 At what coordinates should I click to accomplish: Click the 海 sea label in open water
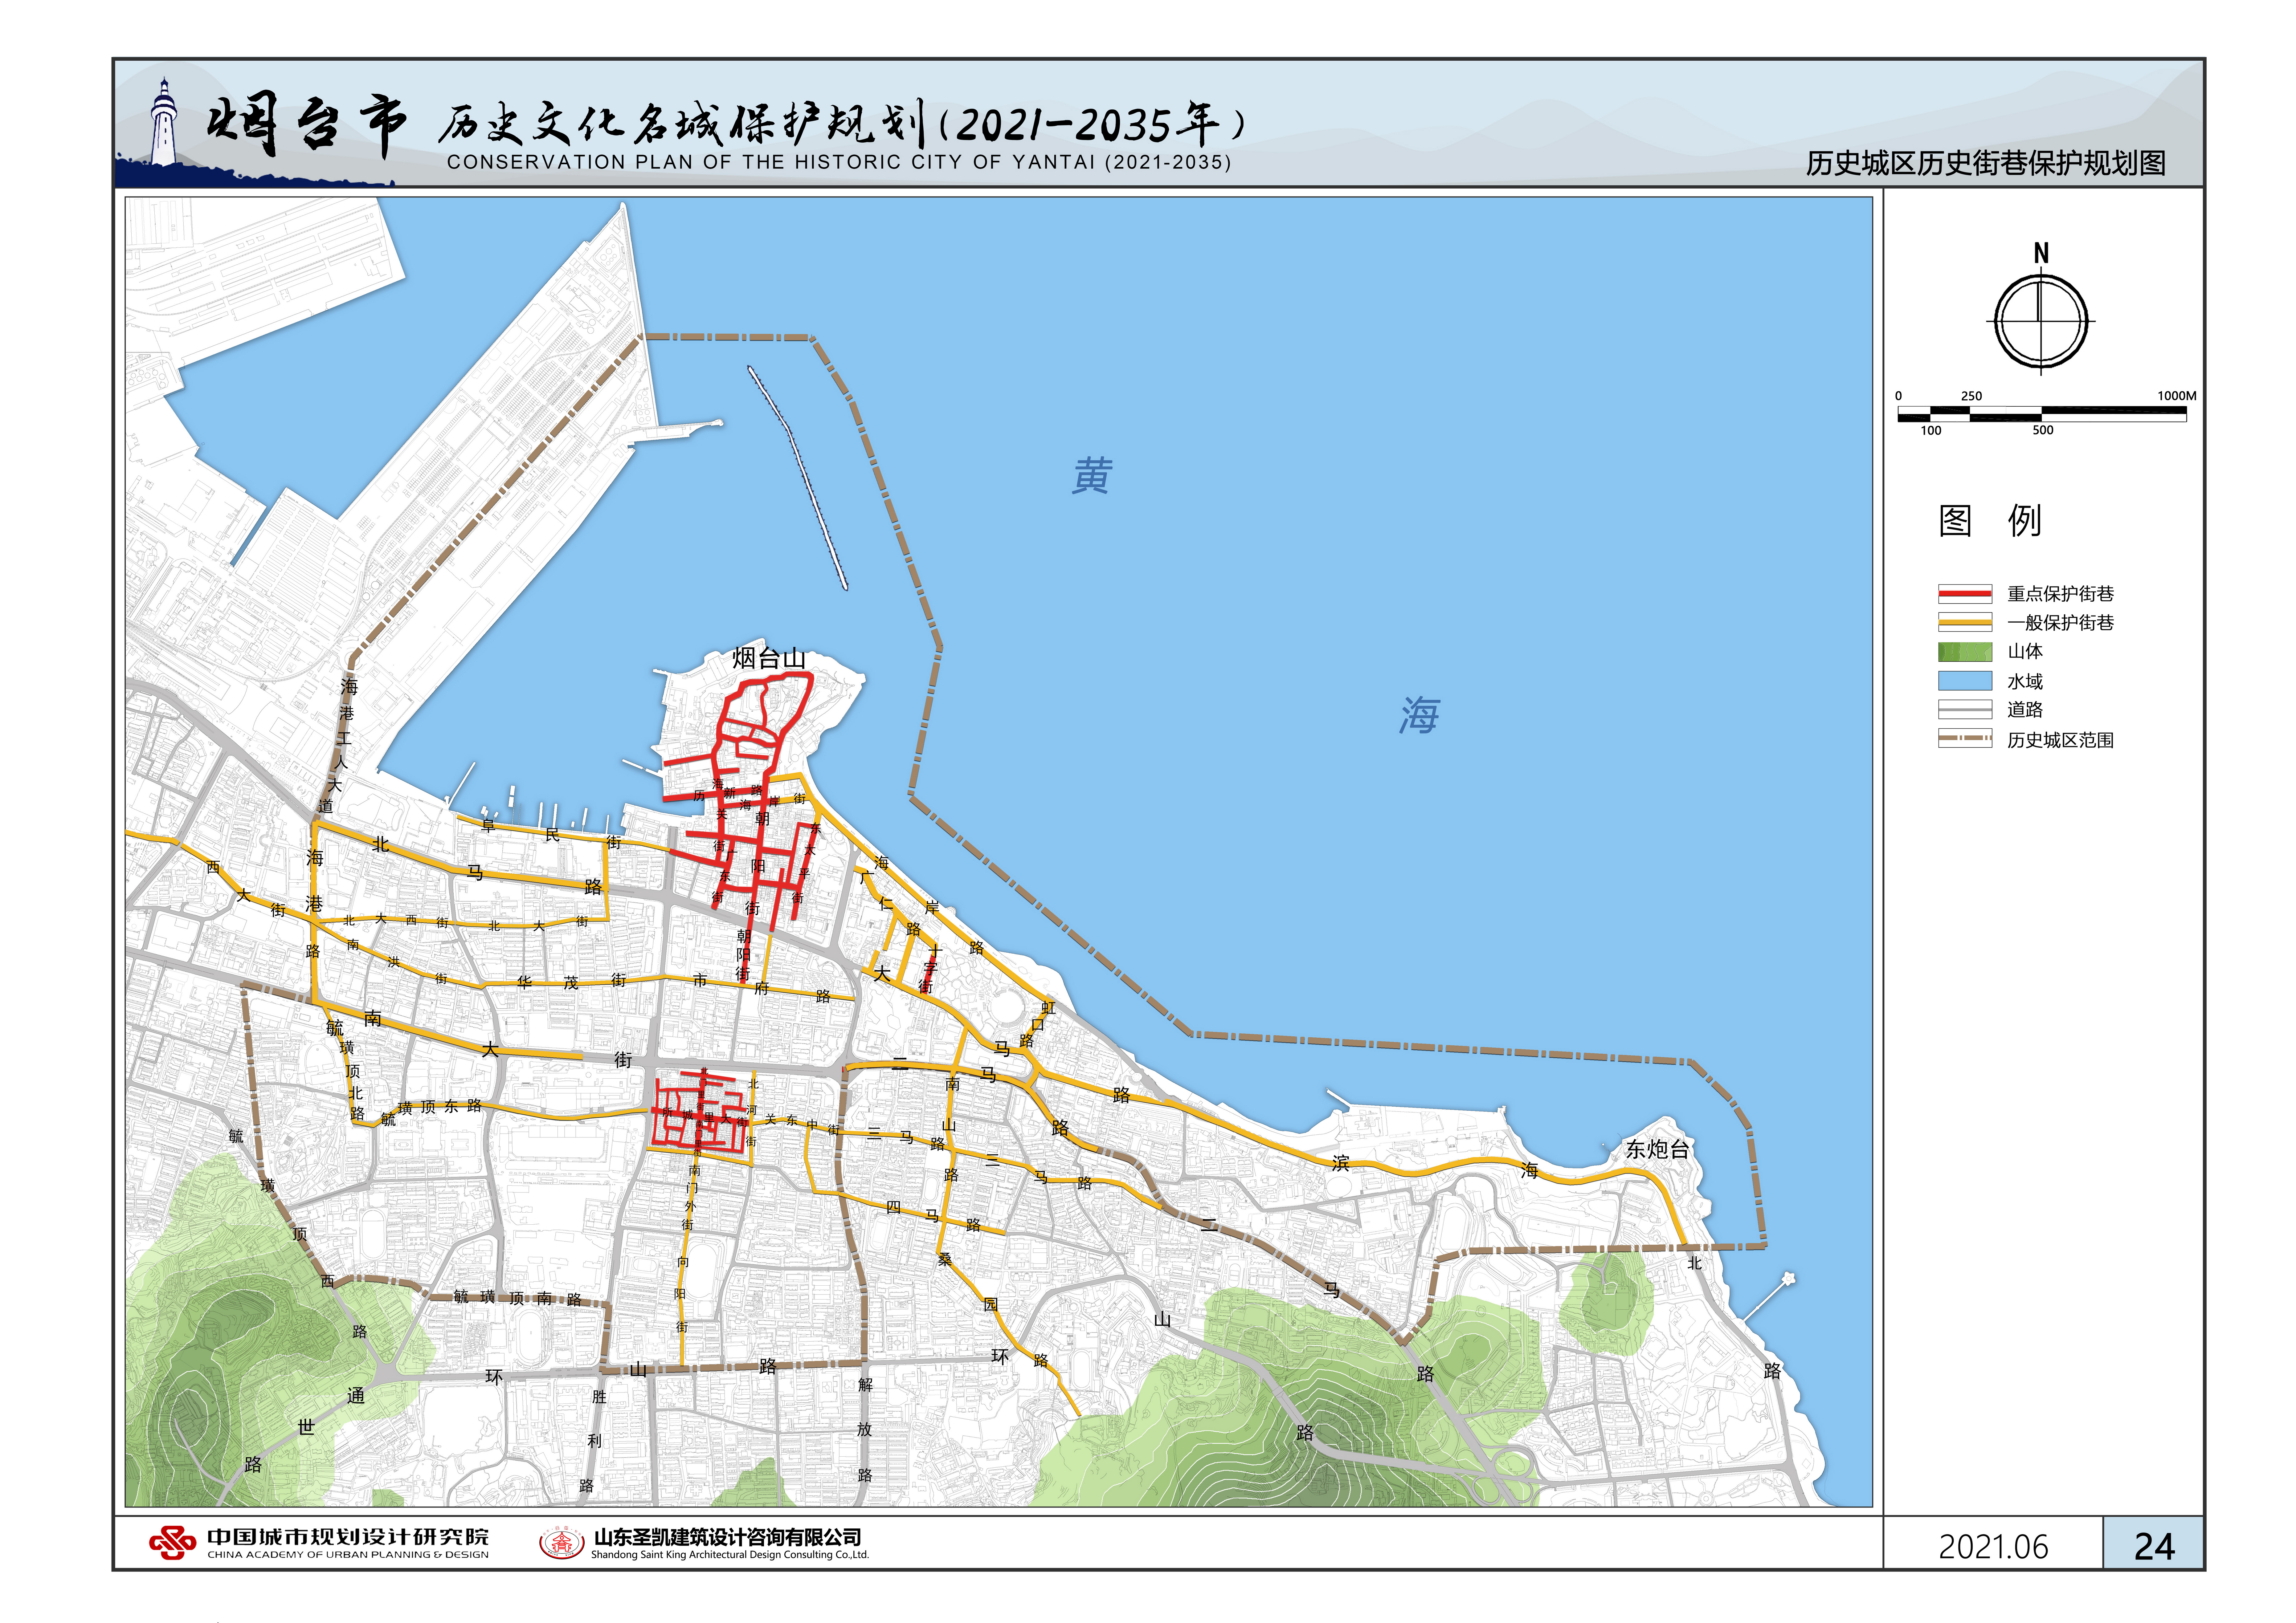point(1419,716)
